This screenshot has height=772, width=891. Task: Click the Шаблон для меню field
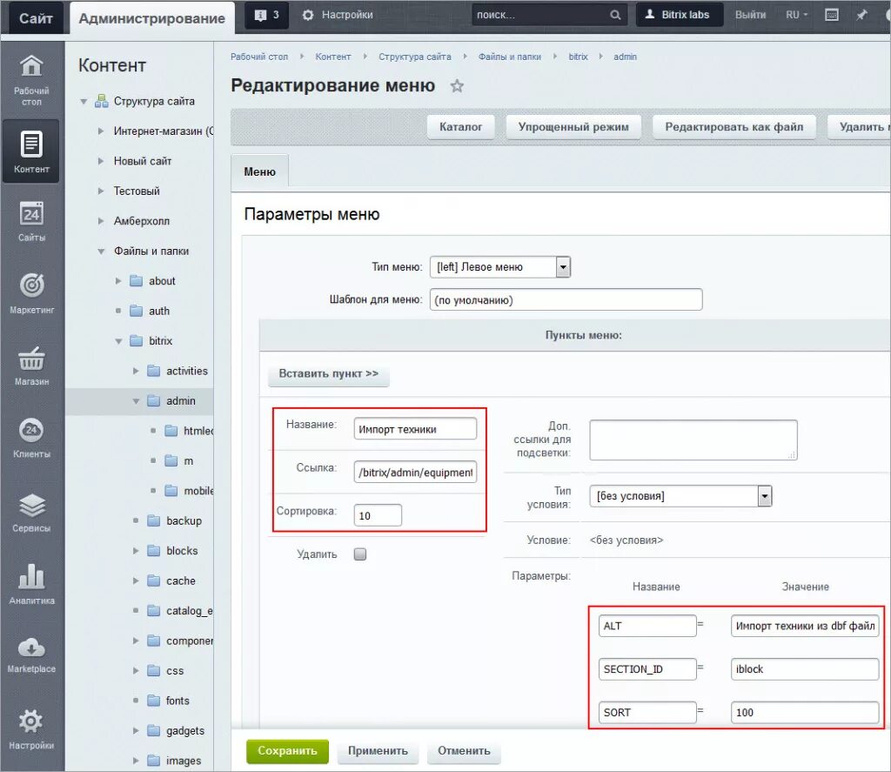tap(566, 299)
